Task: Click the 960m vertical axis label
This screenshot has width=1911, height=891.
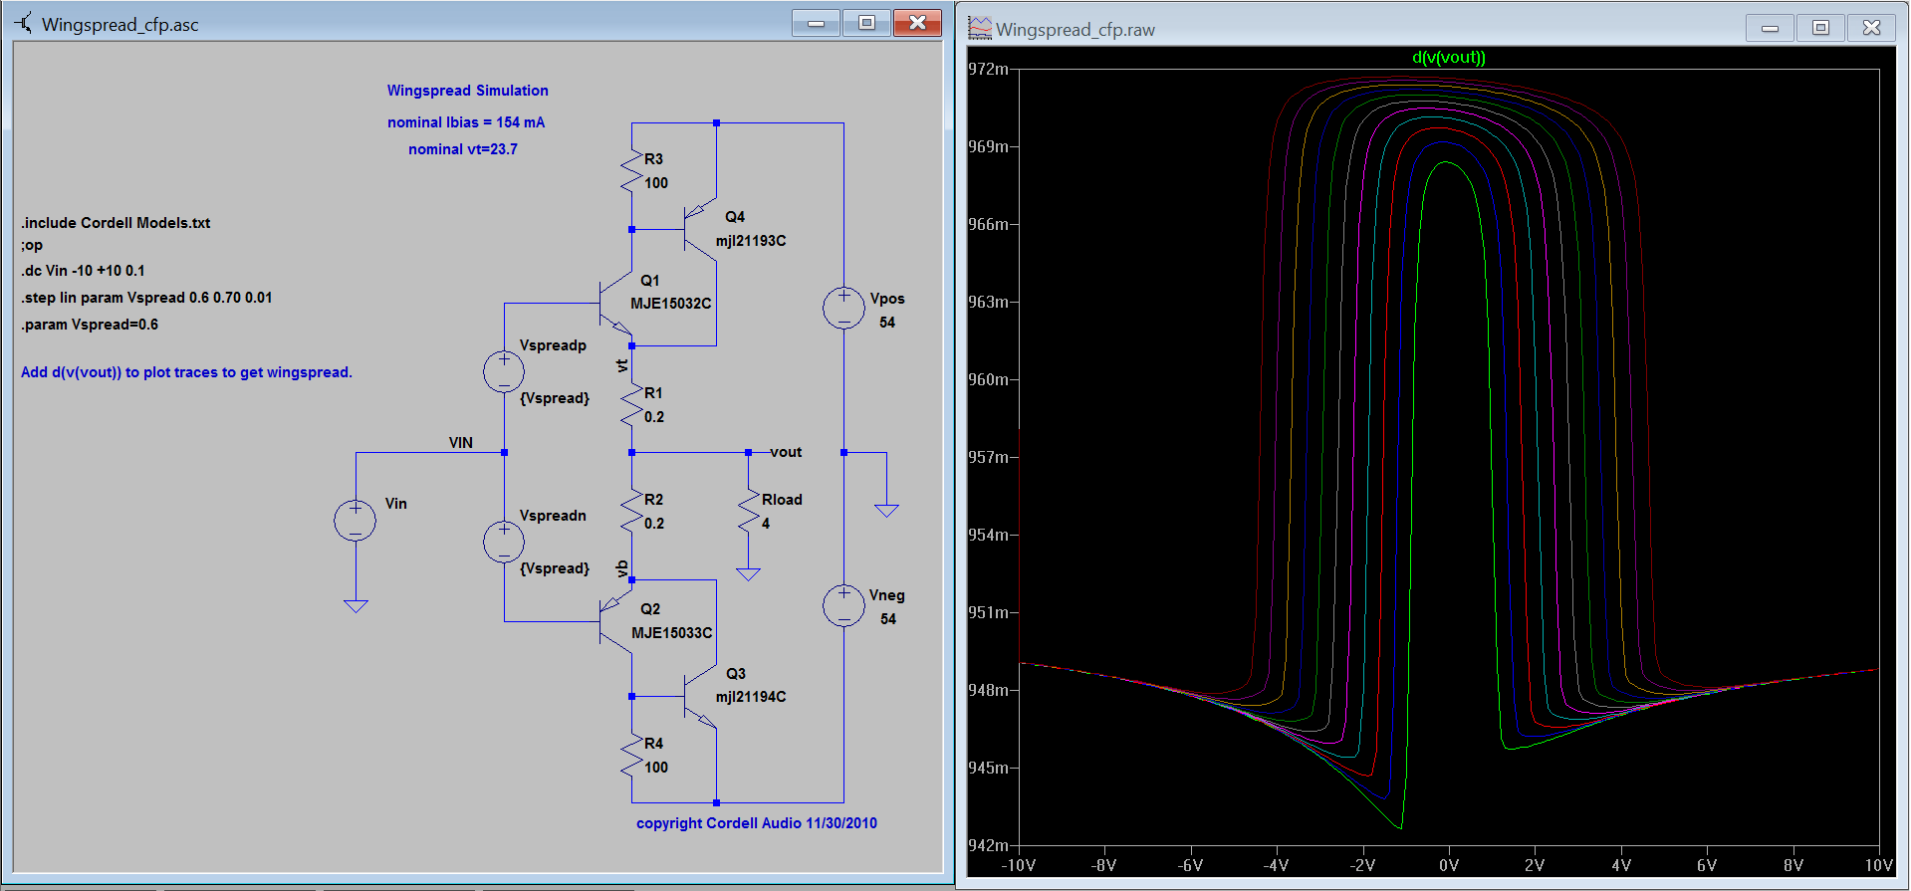Action: pos(988,379)
